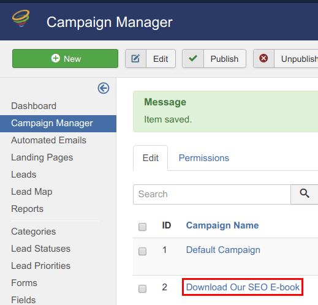The width and height of the screenshot is (318, 305).
Task: Click the funnel logo icon
Action: [x=21, y=18]
